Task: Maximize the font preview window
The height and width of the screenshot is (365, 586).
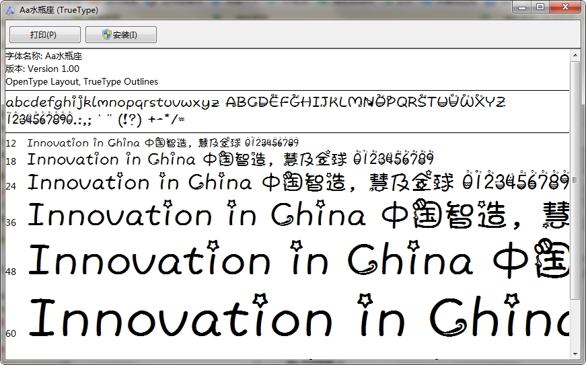Action: click(x=540, y=7)
